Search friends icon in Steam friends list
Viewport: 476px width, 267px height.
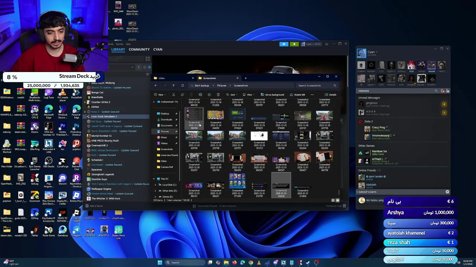click(436, 91)
